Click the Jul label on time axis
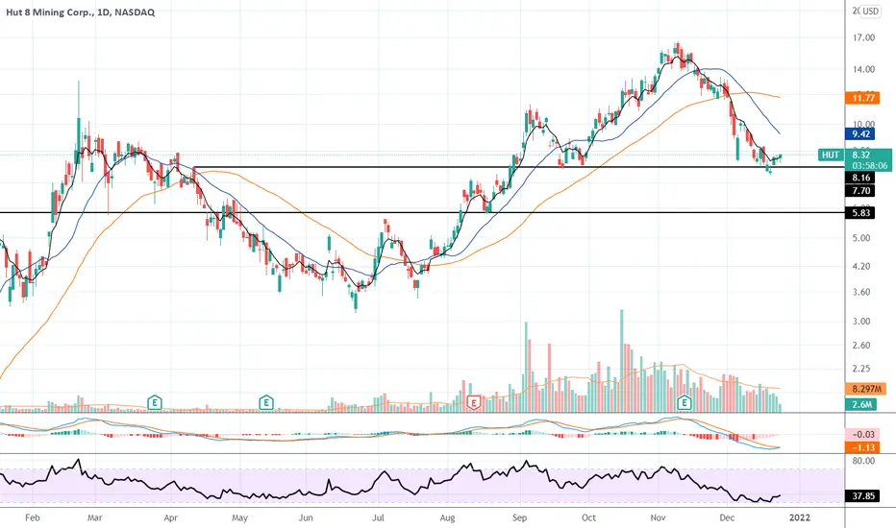This screenshot has width=896, height=528. click(x=378, y=517)
